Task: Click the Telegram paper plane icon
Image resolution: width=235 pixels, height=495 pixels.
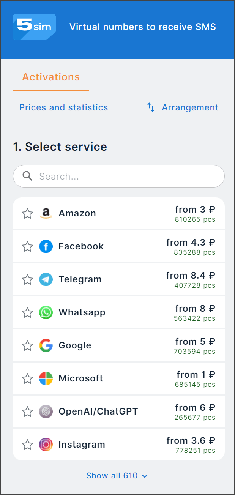Action: point(46,280)
